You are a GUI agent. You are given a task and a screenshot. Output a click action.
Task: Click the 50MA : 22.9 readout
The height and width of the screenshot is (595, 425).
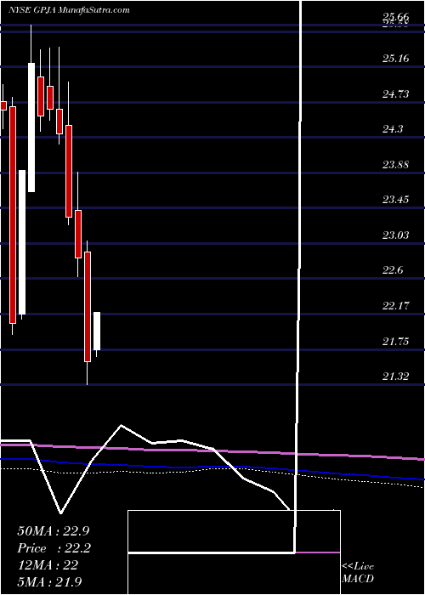click(54, 530)
